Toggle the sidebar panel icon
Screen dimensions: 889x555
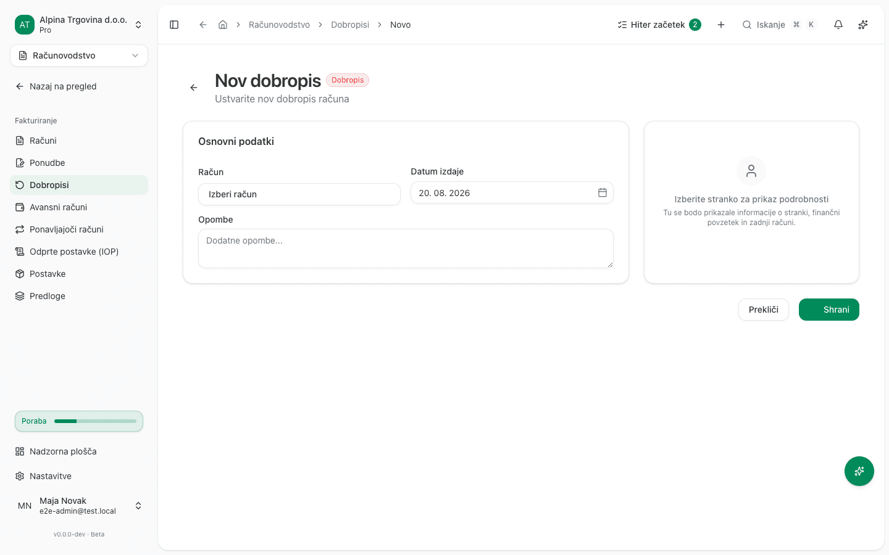[x=174, y=25]
